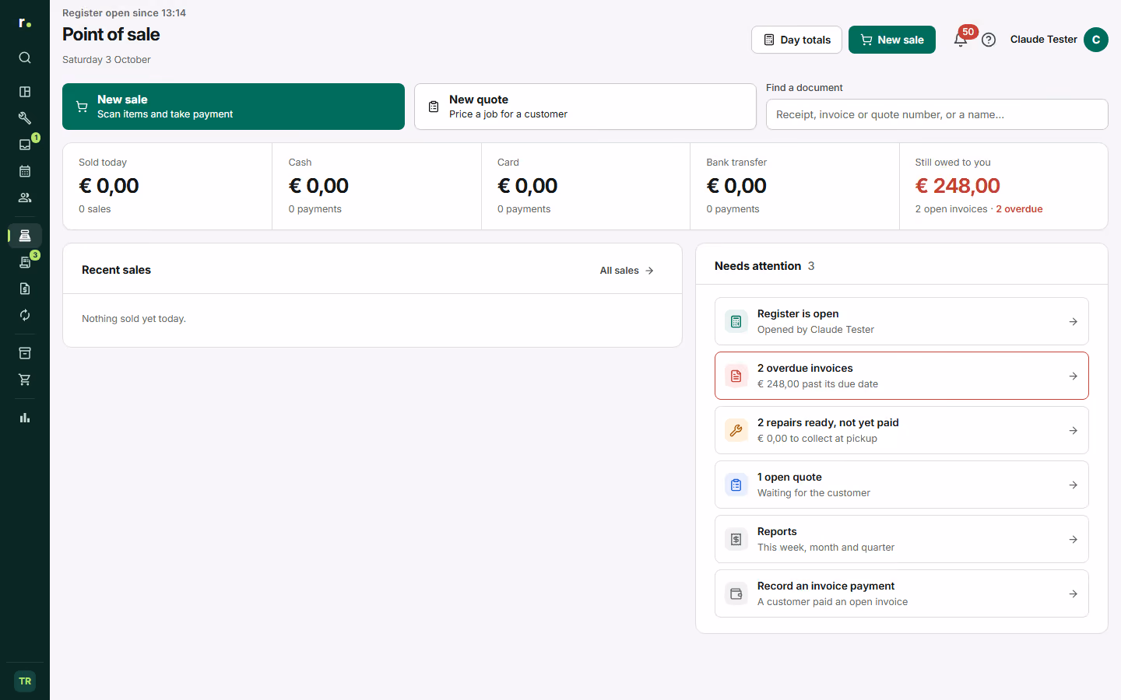Open the inbox icon with badge 1
The width and height of the screenshot is (1121, 700).
pyautogui.click(x=25, y=145)
